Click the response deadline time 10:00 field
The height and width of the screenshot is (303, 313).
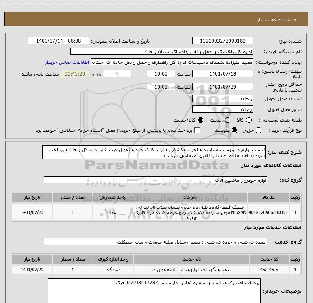pos(161,74)
